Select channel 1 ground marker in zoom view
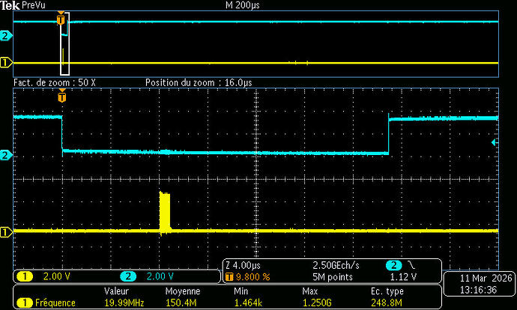517x310 pixels. click(x=7, y=232)
